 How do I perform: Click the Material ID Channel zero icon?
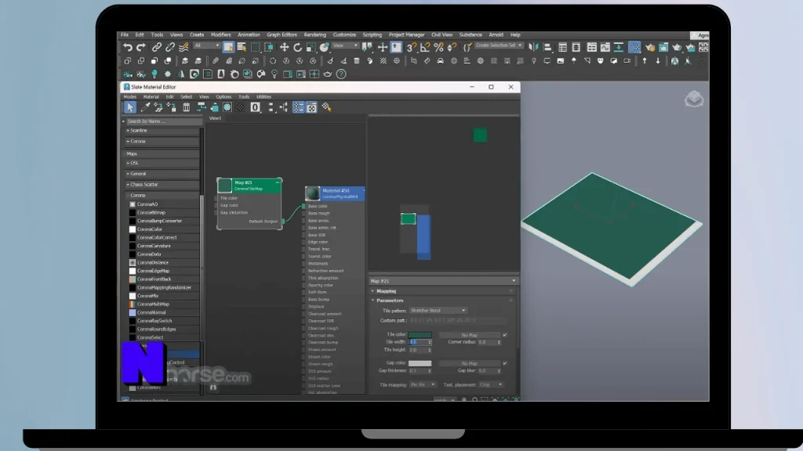coord(255,107)
